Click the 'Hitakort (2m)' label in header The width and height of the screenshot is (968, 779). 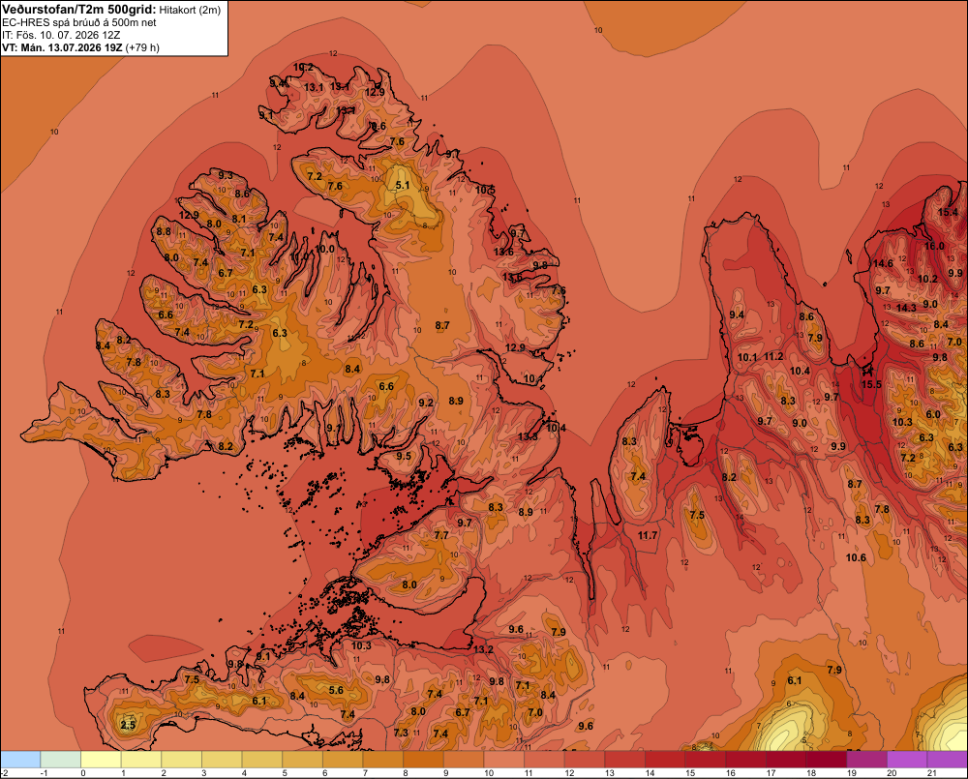click(190, 10)
